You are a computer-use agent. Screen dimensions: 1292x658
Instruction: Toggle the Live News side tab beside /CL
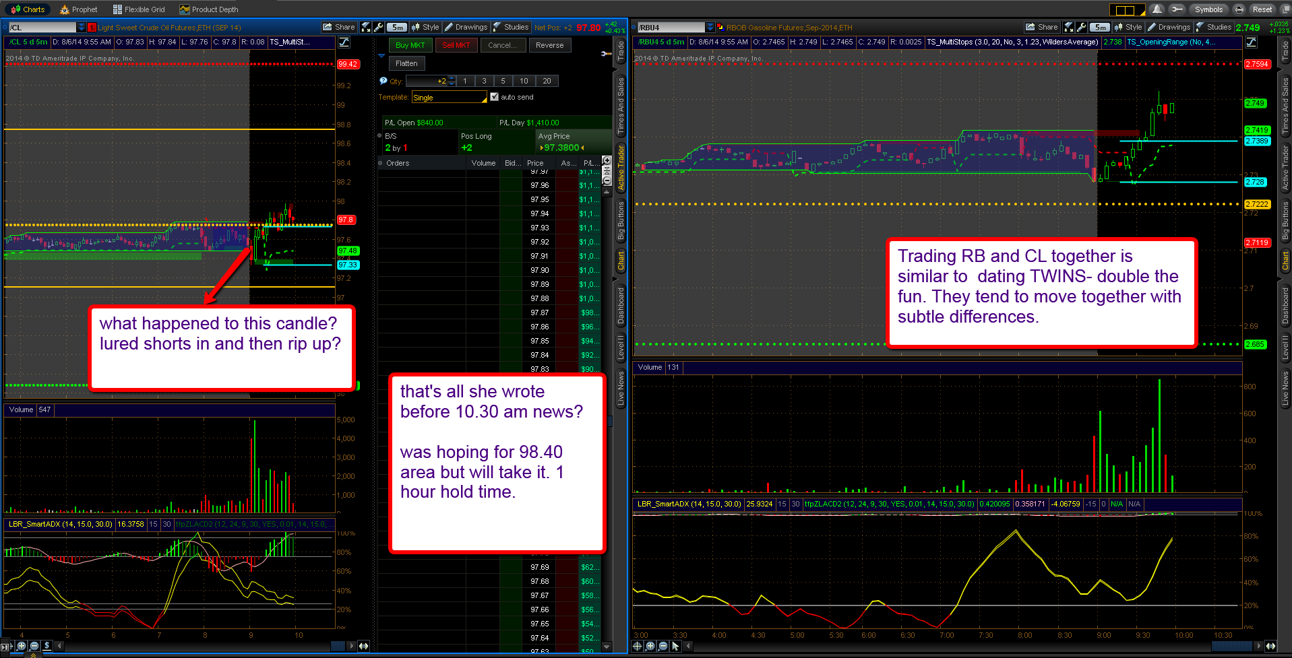(x=621, y=388)
